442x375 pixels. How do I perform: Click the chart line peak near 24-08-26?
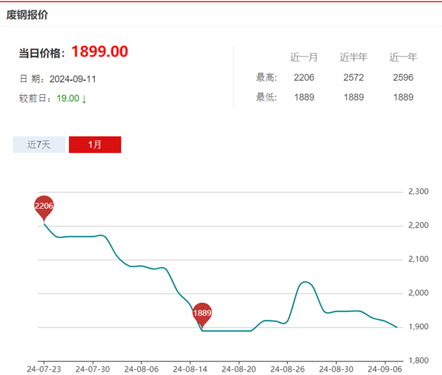click(304, 282)
